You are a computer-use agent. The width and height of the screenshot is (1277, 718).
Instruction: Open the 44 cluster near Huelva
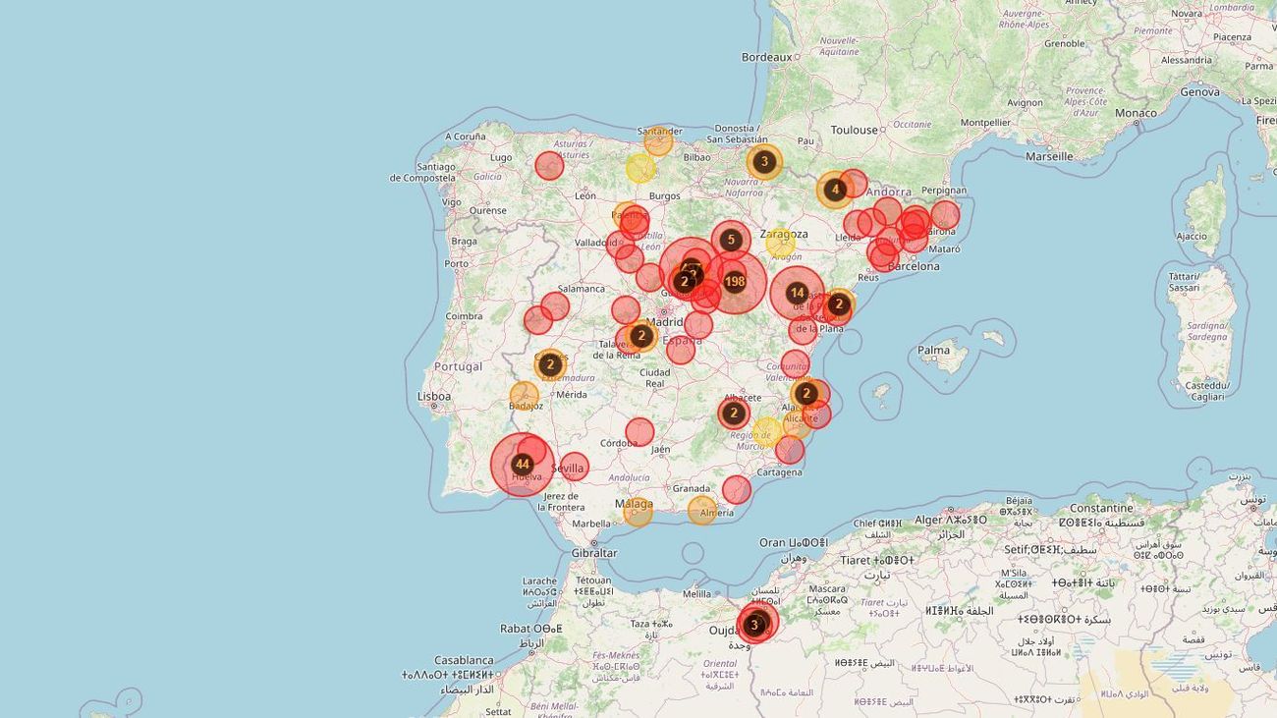click(523, 465)
